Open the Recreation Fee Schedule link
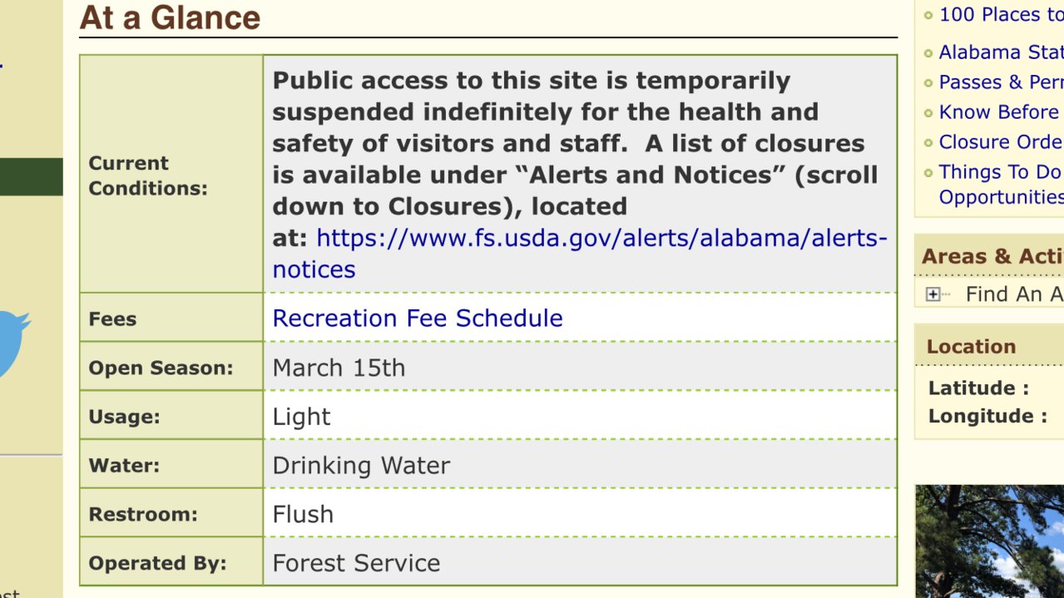This screenshot has height=598, width=1064. click(x=418, y=318)
